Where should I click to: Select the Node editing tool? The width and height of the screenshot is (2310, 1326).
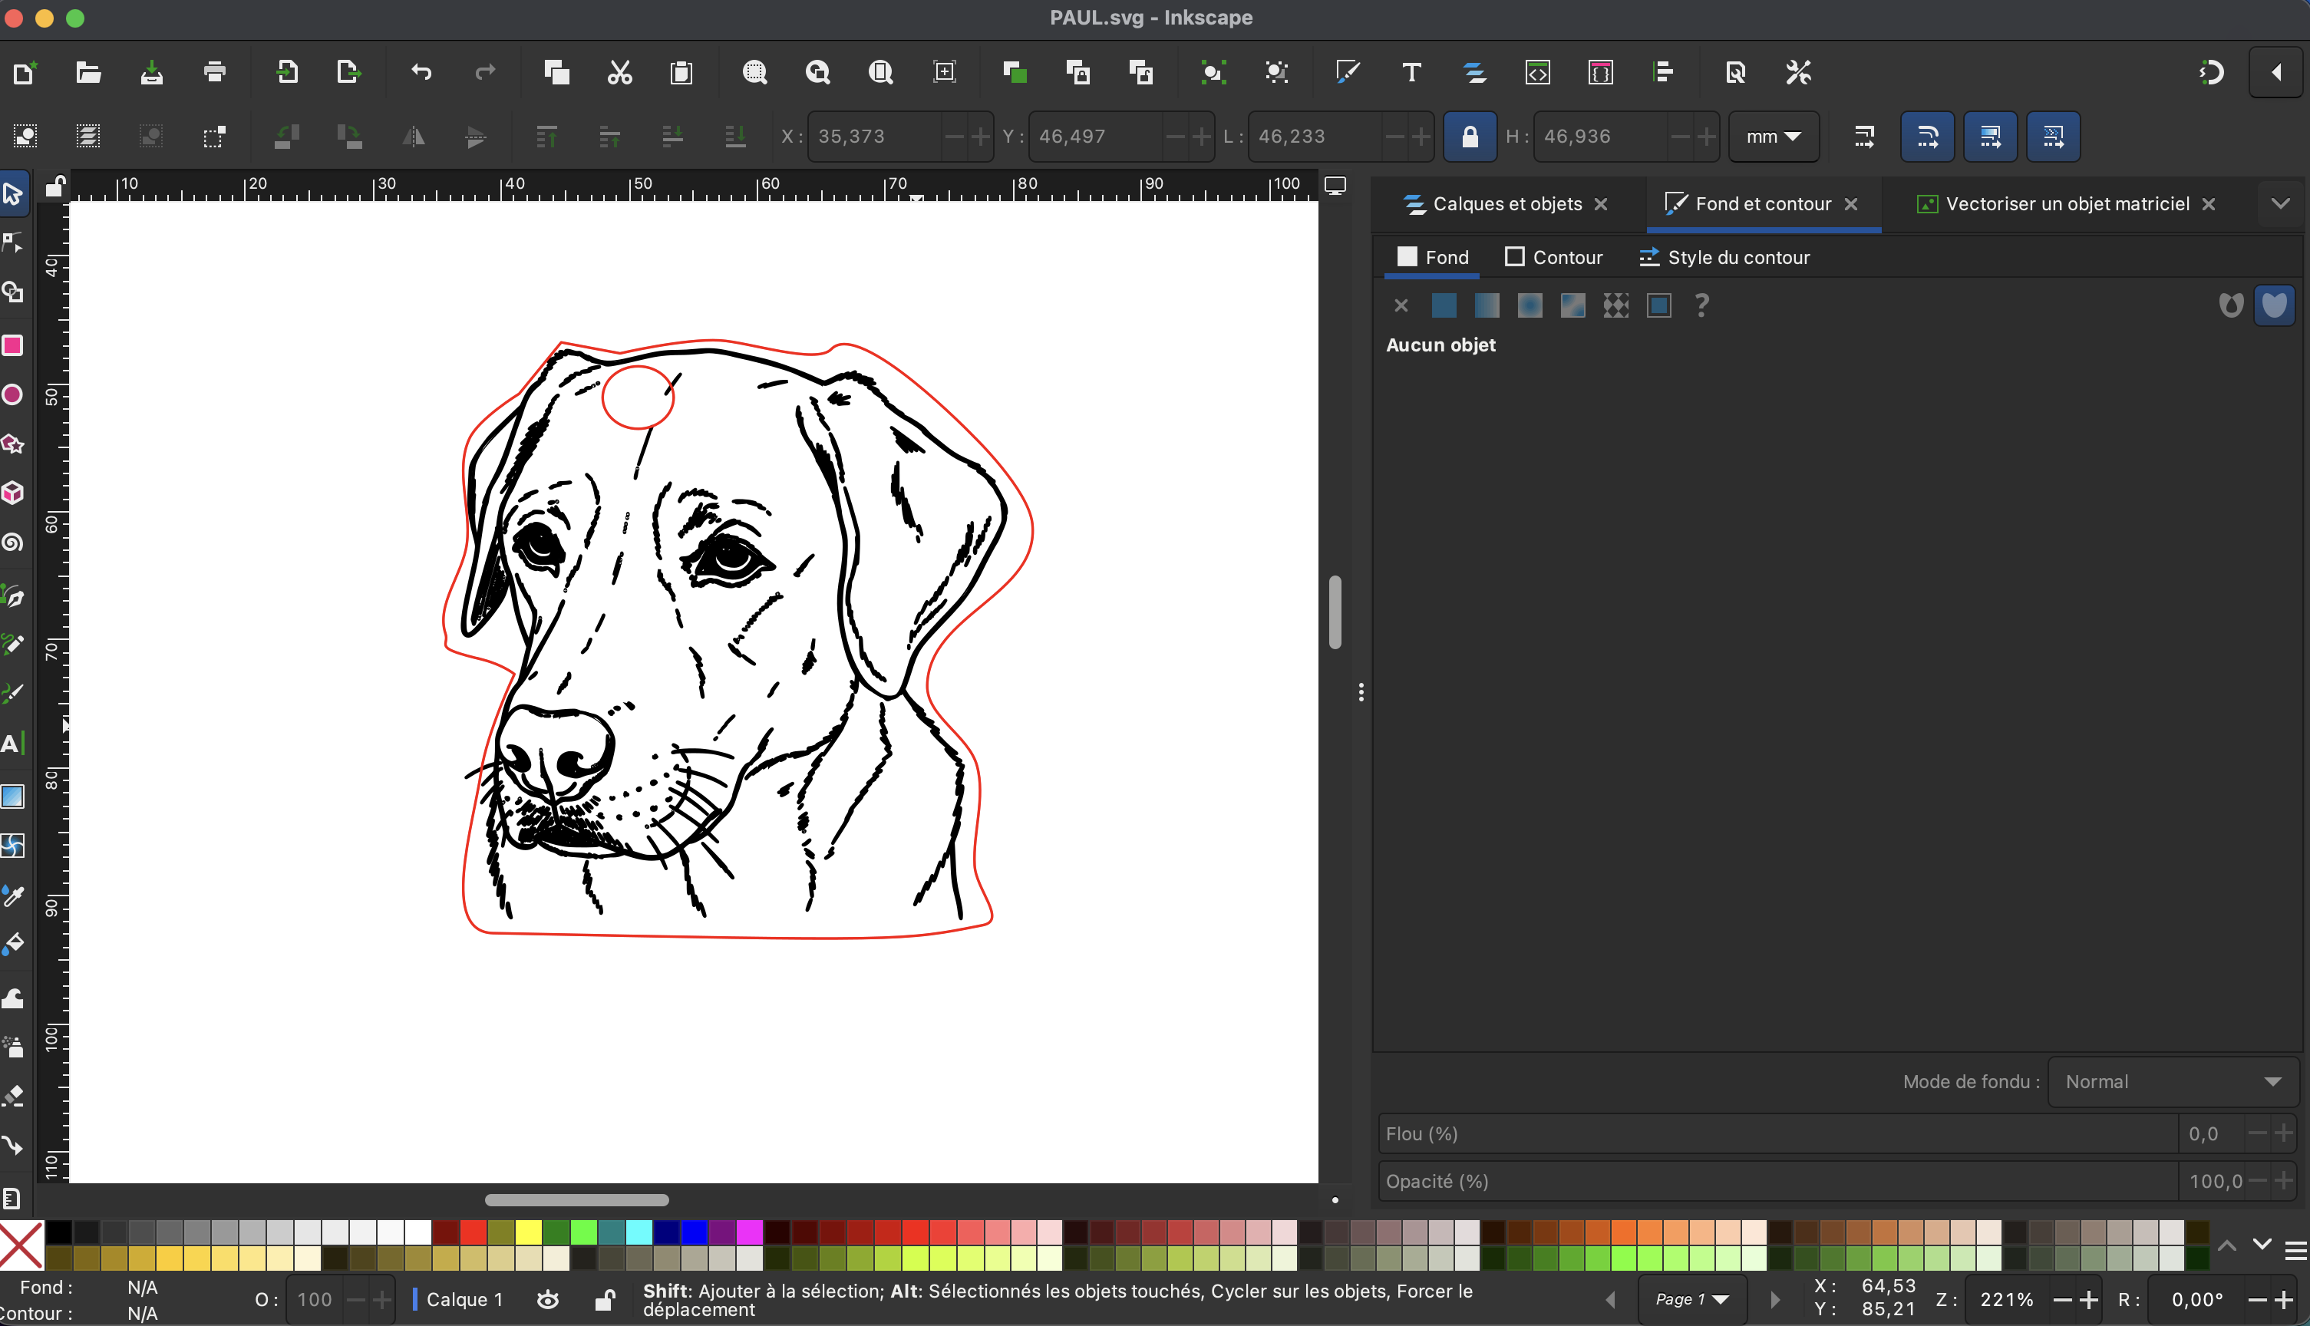point(13,243)
